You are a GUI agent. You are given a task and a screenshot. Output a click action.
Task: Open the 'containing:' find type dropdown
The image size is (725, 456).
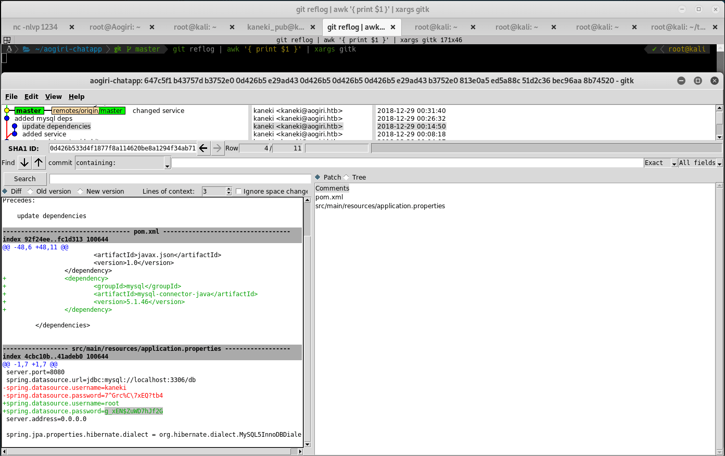pyautogui.click(x=167, y=163)
